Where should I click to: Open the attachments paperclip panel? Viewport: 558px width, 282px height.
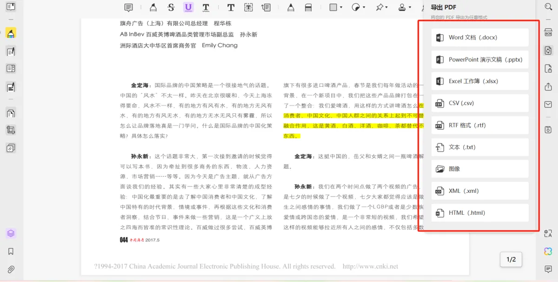[x=11, y=269]
